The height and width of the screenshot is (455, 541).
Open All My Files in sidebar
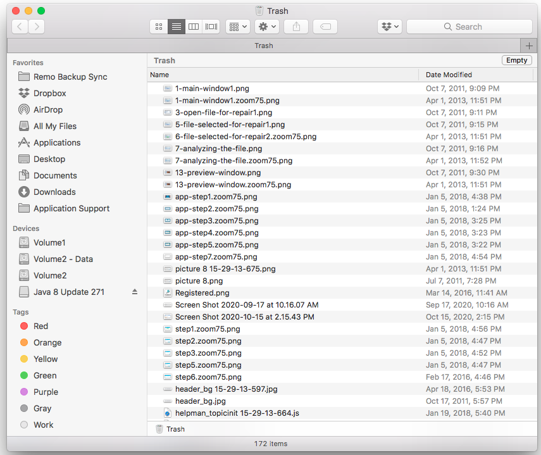(55, 126)
